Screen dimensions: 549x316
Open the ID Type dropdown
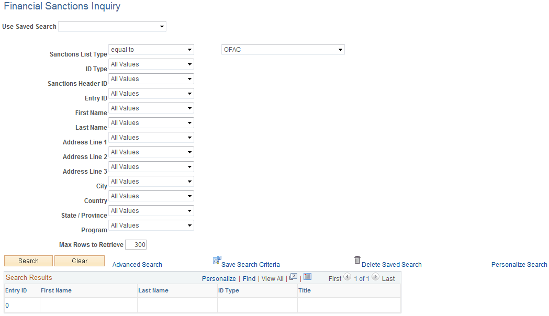pos(151,64)
